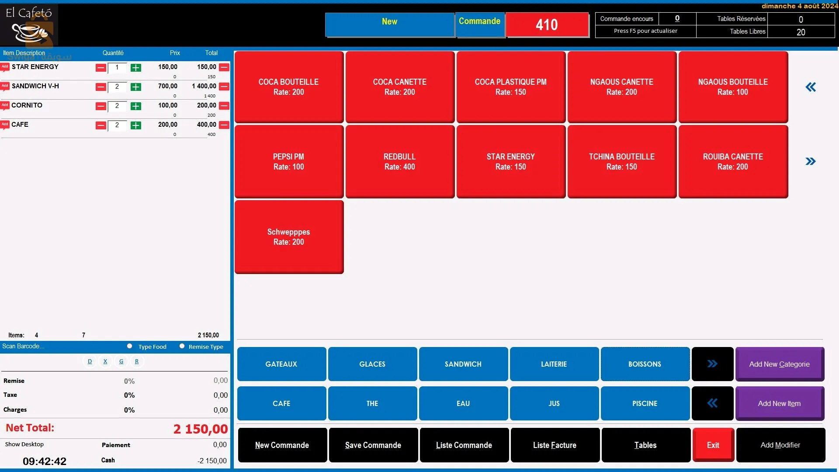
Task: Open the SANDWICH category
Action: (463, 364)
